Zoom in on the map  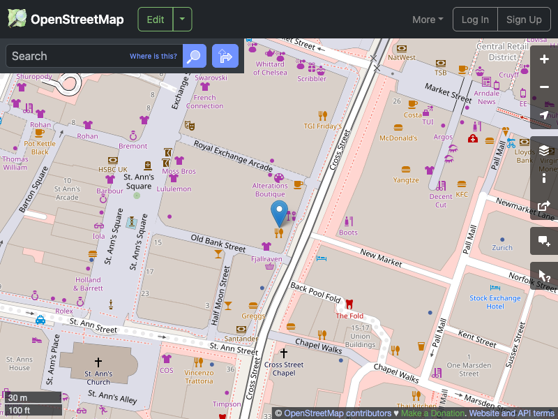click(x=544, y=59)
